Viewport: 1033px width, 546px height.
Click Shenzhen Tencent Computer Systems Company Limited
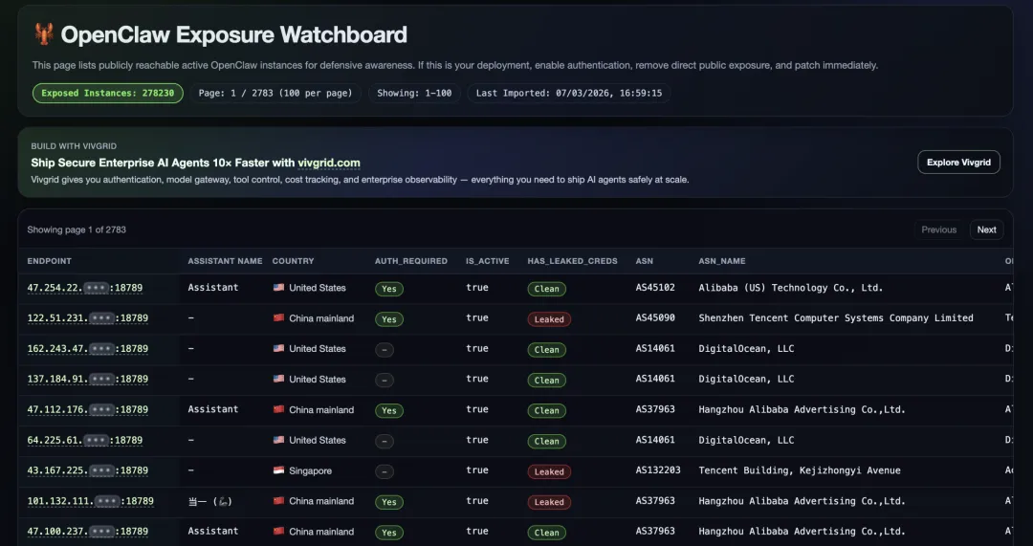836,318
